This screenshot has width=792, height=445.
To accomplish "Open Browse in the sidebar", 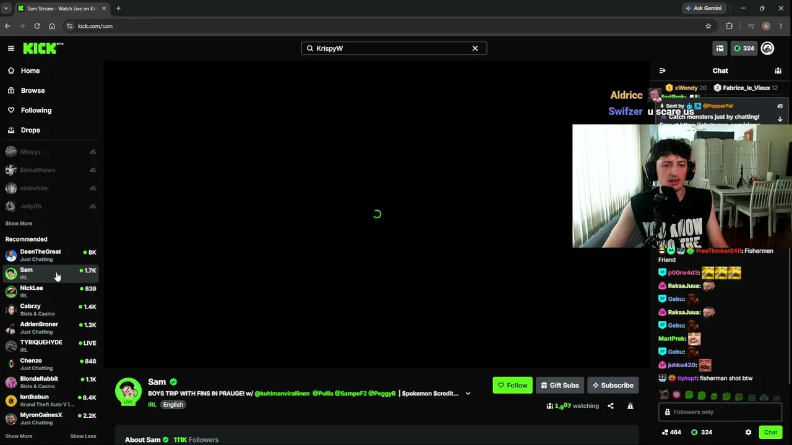I will click(x=49, y=90).
